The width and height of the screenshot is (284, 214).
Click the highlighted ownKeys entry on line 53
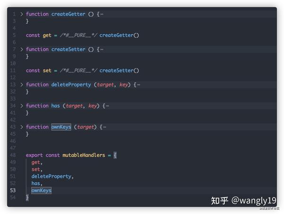(x=41, y=190)
